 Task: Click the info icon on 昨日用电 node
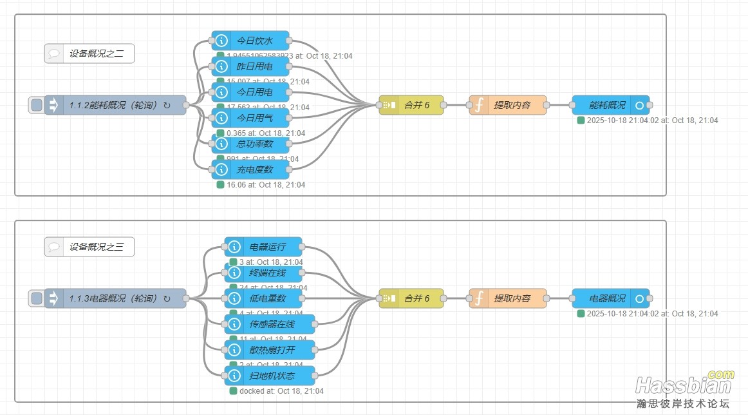(221, 66)
